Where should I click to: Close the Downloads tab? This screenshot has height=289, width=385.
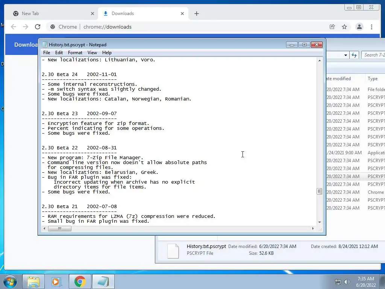click(182, 14)
